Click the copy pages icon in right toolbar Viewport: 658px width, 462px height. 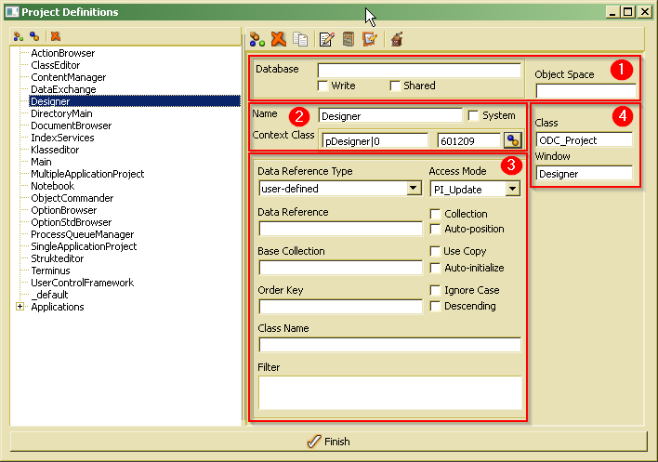tap(300, 39)
